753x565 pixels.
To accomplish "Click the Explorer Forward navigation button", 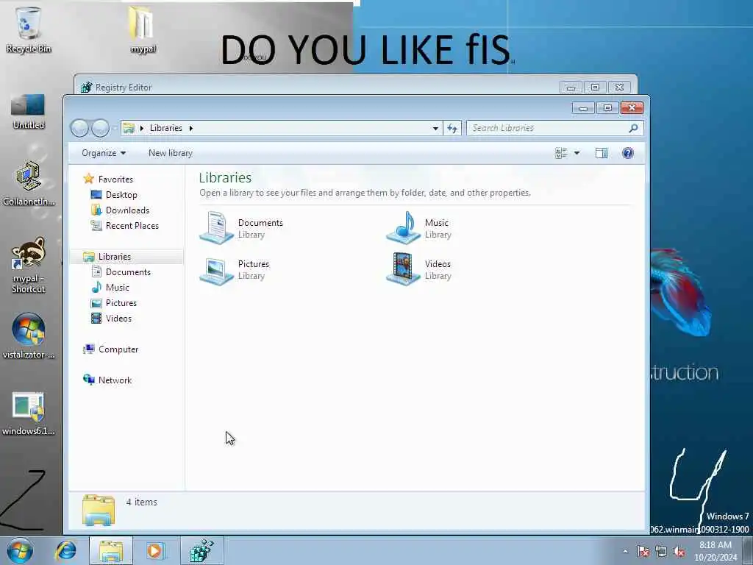I will tap(100, 128).
